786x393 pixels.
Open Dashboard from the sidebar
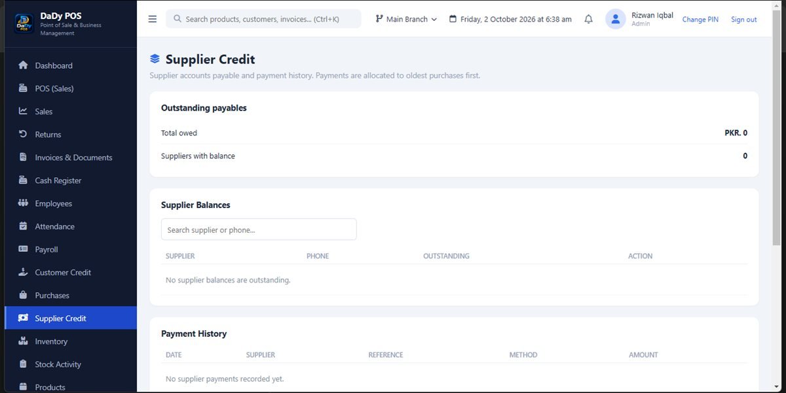coord(71,65)
